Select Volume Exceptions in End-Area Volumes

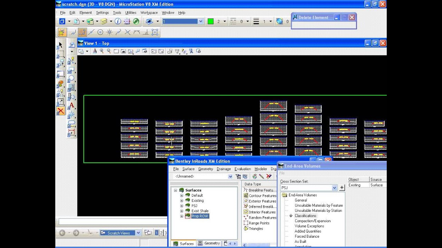point(309,226)
